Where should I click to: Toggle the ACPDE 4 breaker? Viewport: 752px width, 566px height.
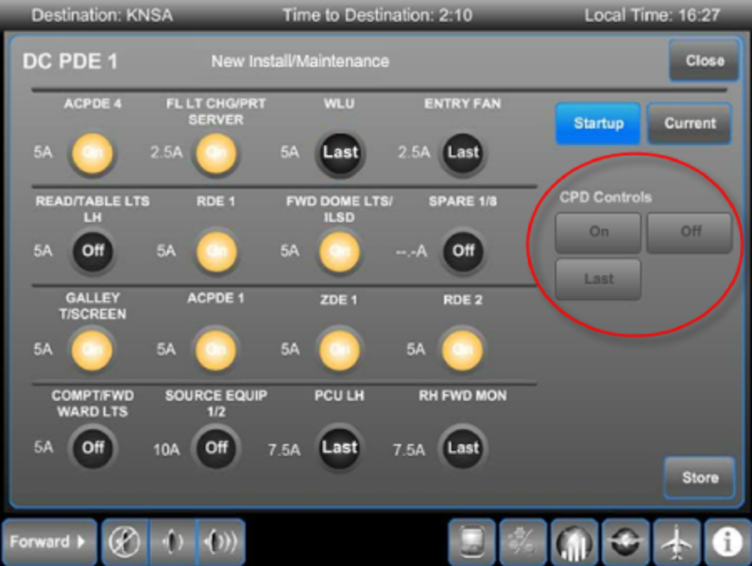coord(93,152)
